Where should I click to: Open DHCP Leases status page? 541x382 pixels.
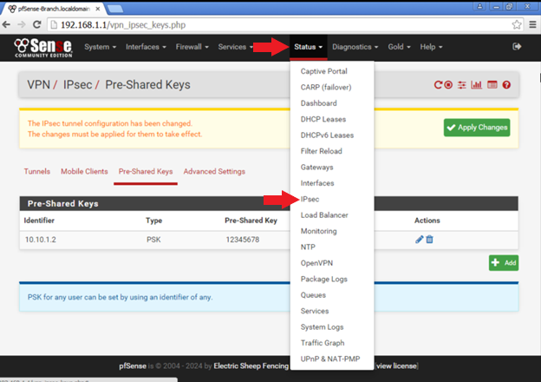323,119
